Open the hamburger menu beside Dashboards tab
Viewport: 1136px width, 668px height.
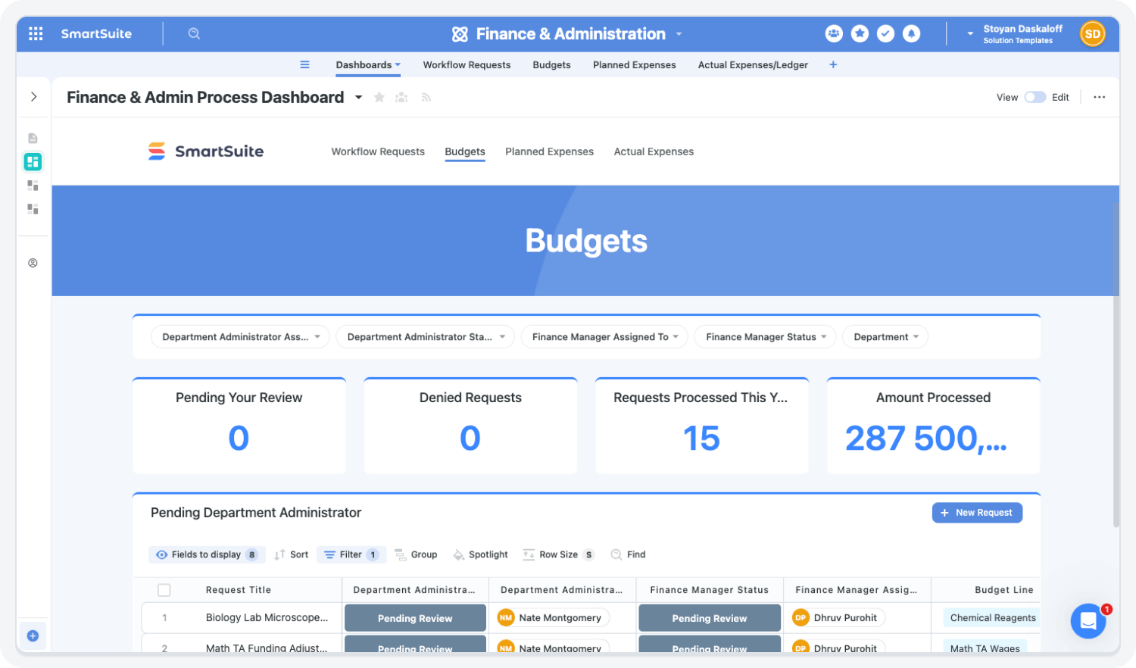tap(304, 64)
